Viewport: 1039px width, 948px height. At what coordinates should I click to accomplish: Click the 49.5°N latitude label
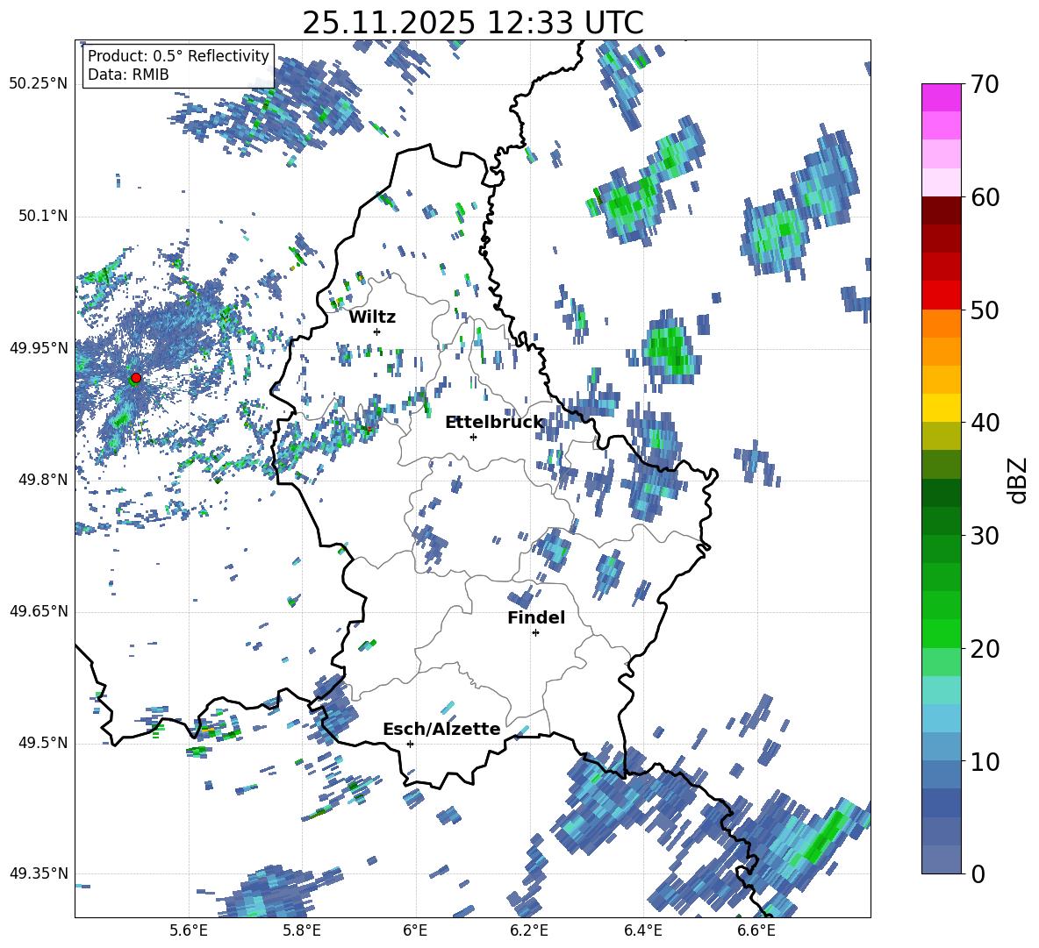(x=43, y=743)
